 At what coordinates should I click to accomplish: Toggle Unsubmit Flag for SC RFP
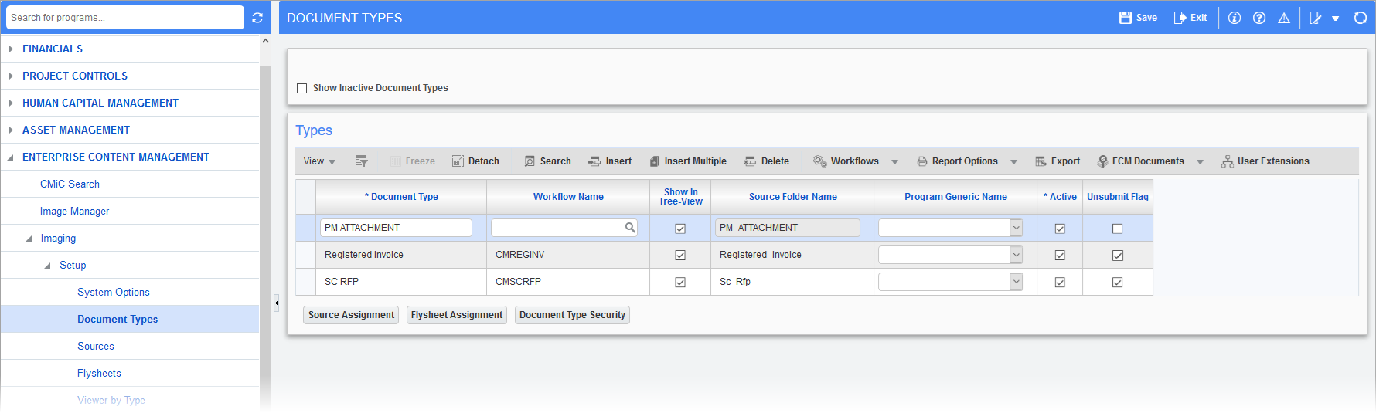click(1117, 283)
